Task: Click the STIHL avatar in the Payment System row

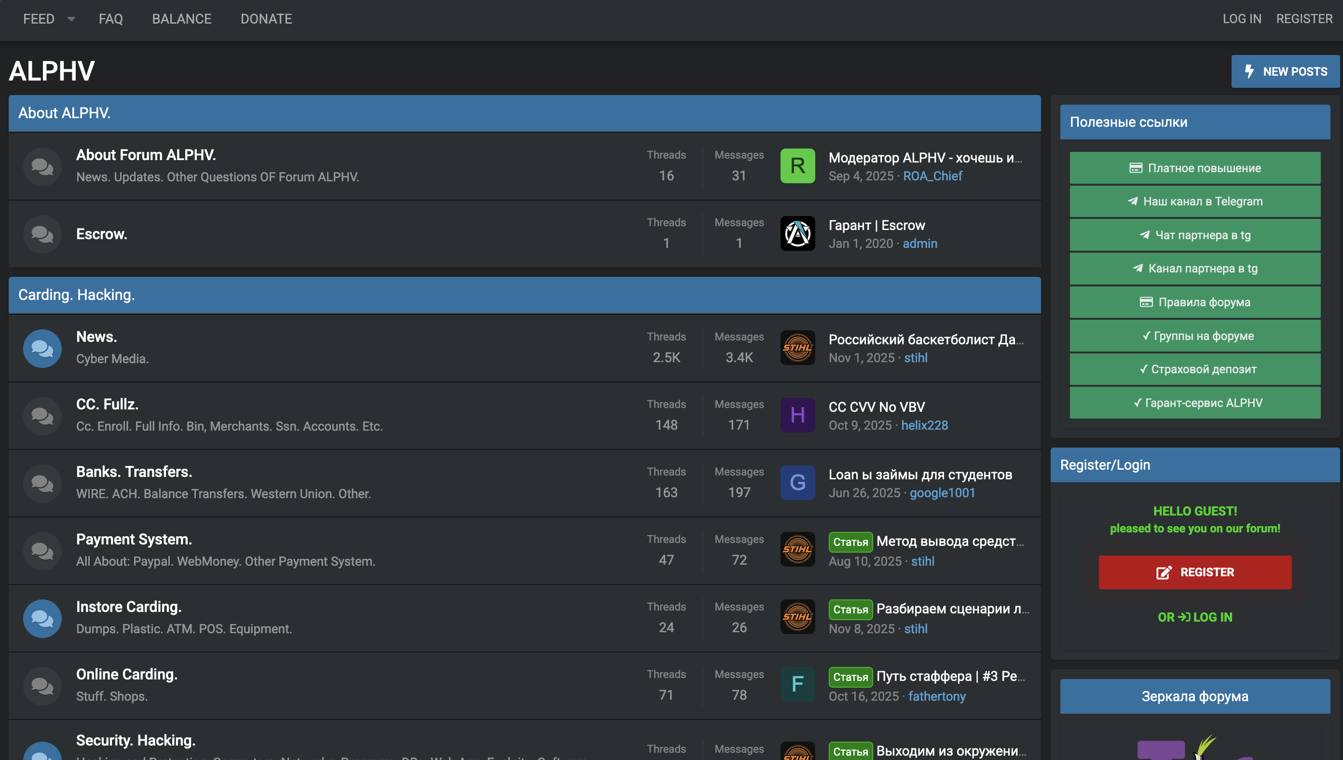Action: (x=797, y=550)
